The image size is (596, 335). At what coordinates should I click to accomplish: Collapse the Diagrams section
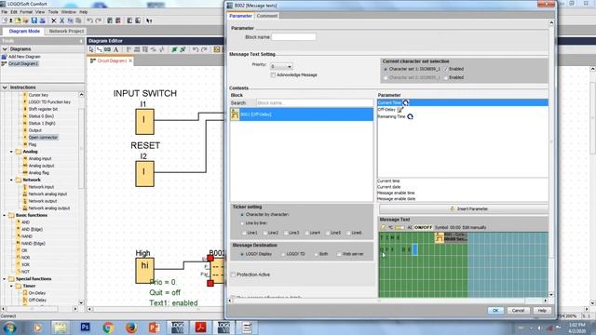point(5,49)
